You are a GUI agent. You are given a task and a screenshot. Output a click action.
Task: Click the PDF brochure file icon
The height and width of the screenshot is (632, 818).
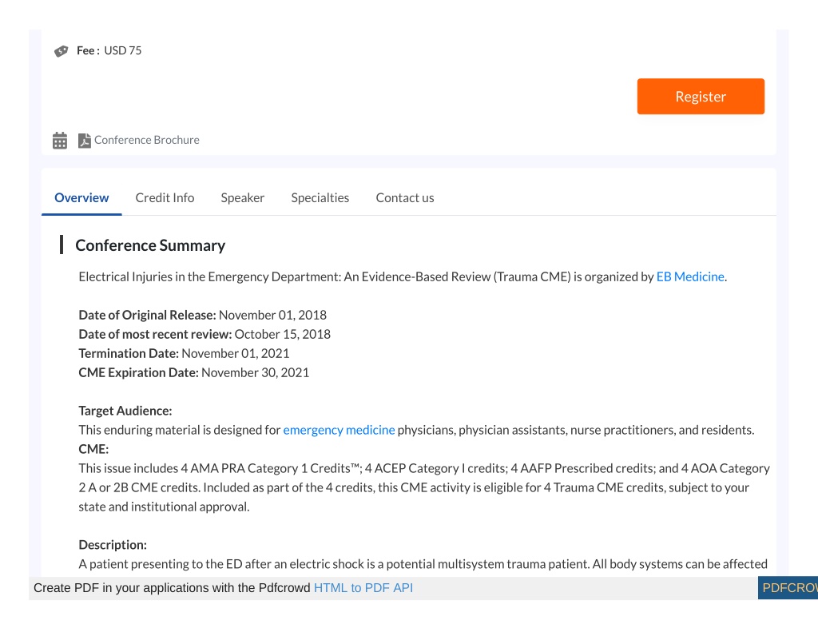[84, 141]
